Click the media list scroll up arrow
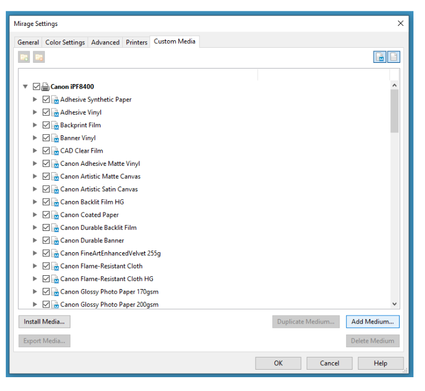The width and height of the screenshot is (425, 391). point(394,85)
